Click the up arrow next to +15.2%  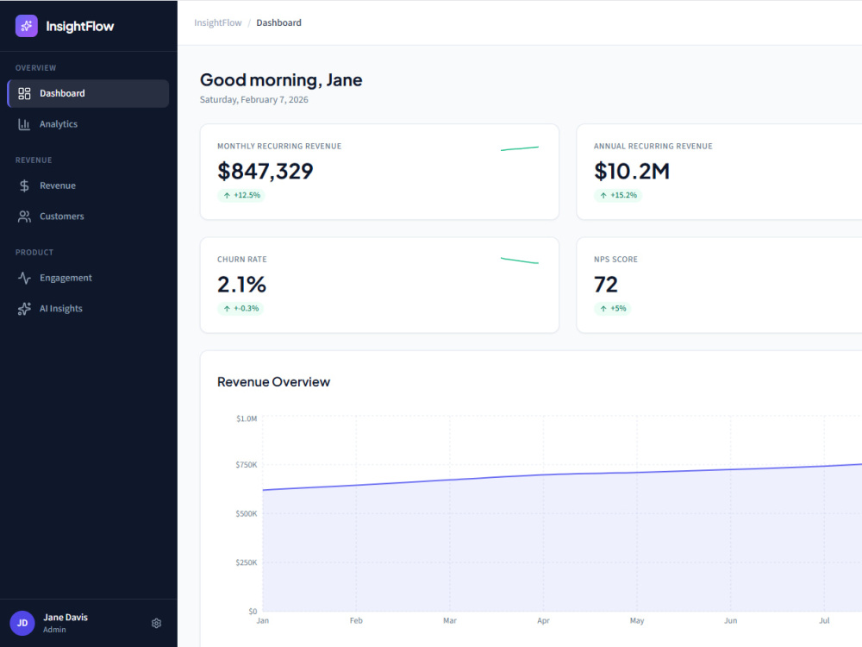[603, 195]
